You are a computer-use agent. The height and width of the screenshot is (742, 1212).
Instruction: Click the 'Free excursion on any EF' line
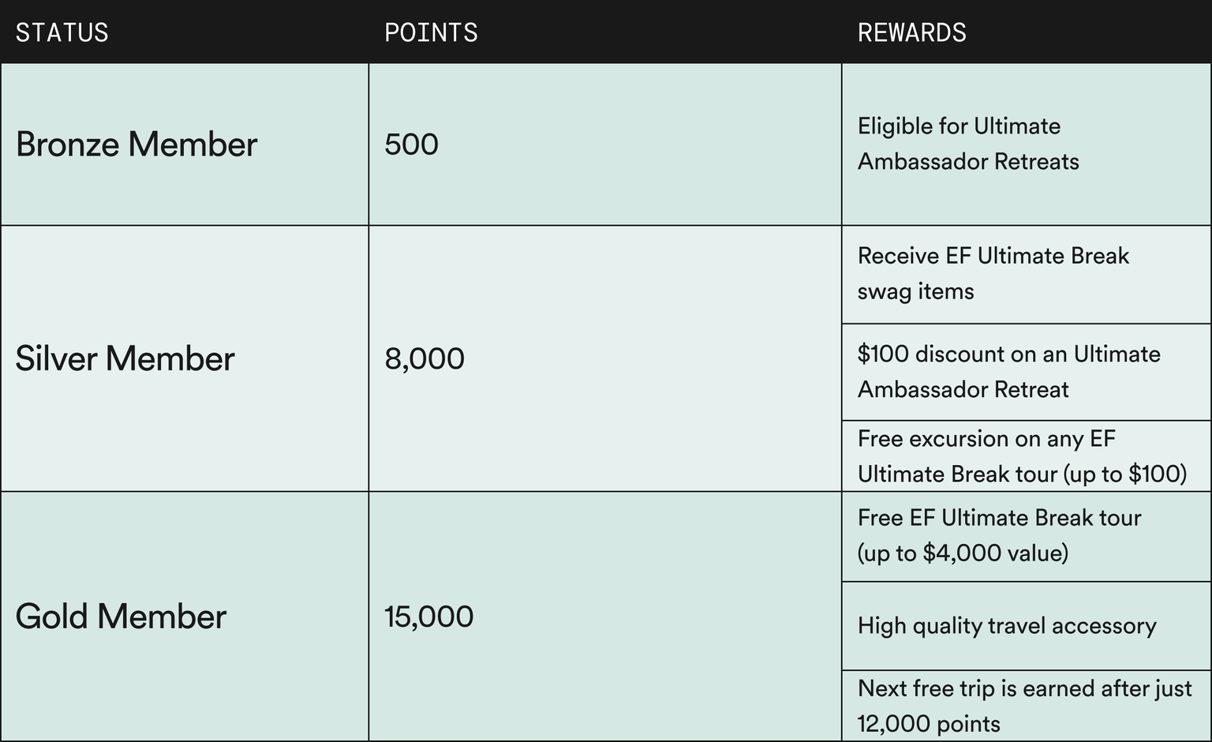[x=986, y=438]
